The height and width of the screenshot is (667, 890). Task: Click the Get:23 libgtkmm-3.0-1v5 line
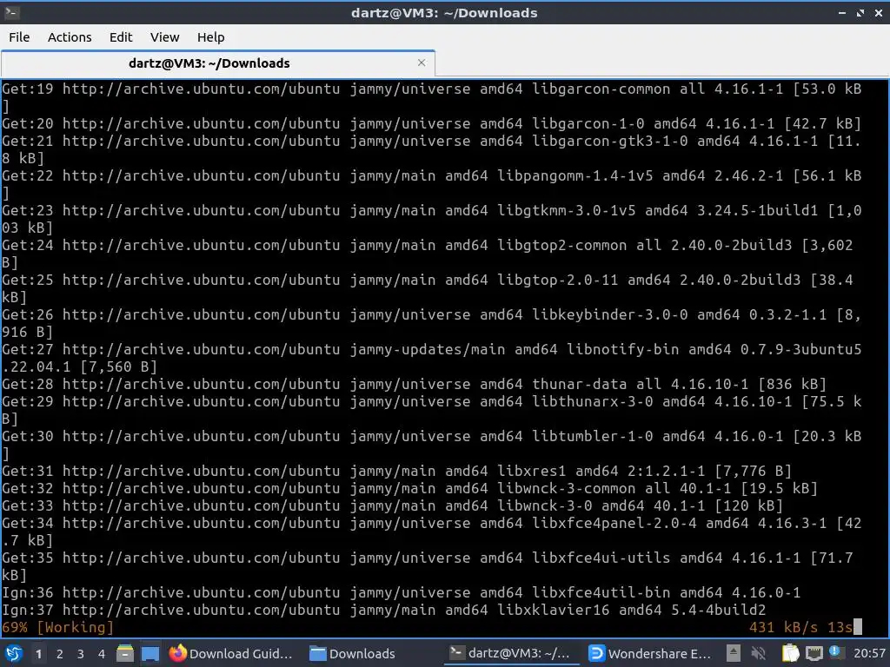tap(432, 219)
